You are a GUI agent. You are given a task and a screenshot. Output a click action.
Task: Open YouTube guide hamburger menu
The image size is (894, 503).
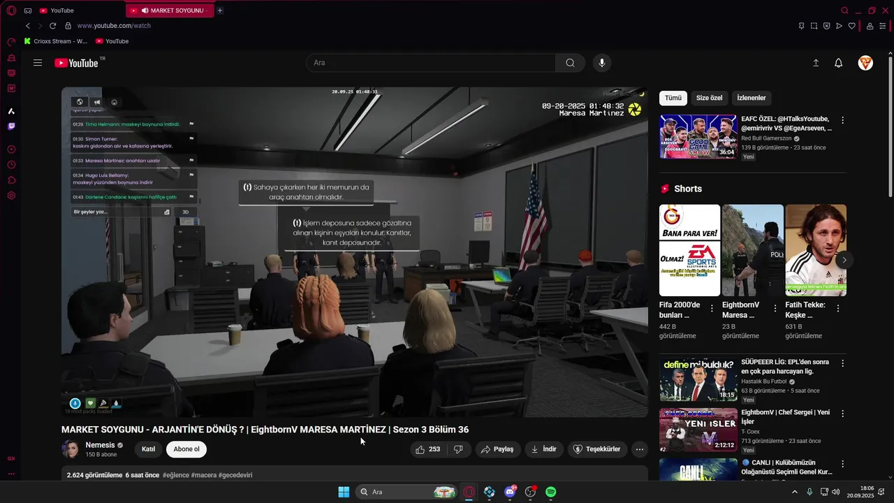point(38,63)
